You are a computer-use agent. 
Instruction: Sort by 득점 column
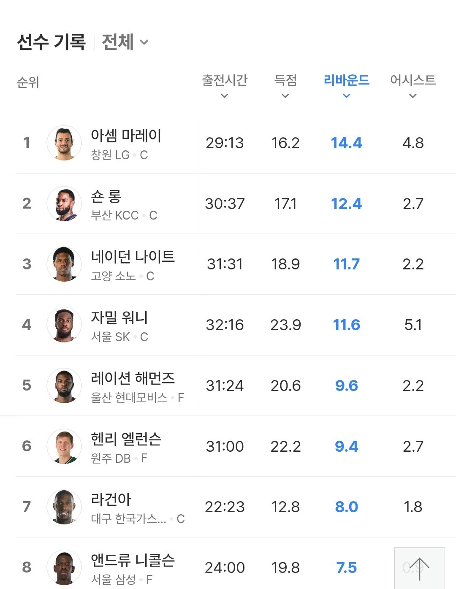pyautogui.click(x=285, y=80)
